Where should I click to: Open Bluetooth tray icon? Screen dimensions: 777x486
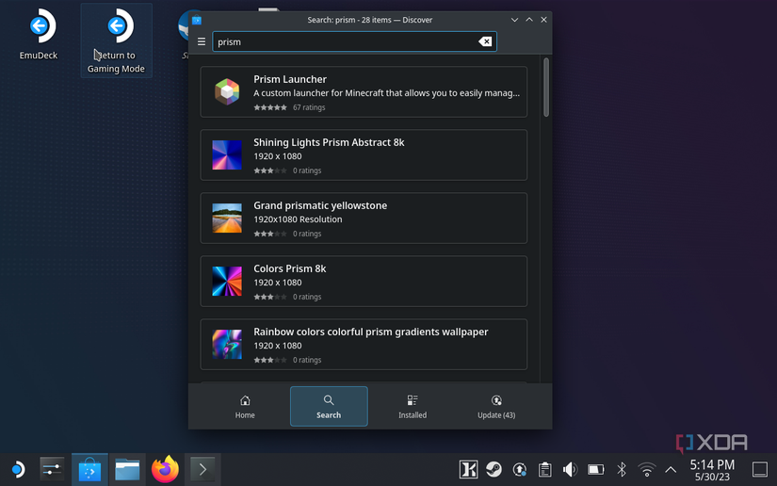click(x=622, y=469)
